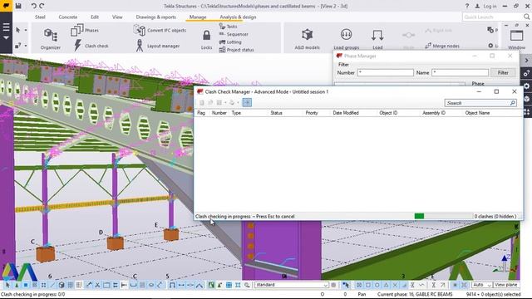This screenshot has height=299, width=532.
Task: Toggle the snap to circle centers switch
Action: pos(377,285)
